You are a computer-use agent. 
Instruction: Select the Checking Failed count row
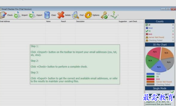[160, 40]
